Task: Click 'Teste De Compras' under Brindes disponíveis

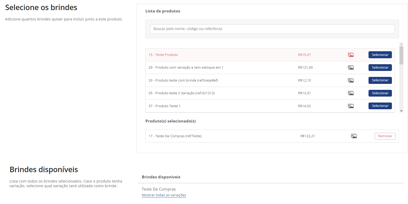Action: [159, 189]
